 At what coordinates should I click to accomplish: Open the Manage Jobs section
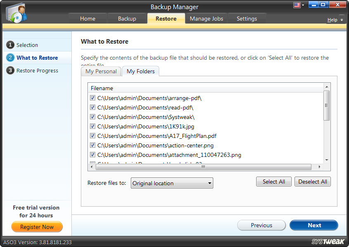206,19
